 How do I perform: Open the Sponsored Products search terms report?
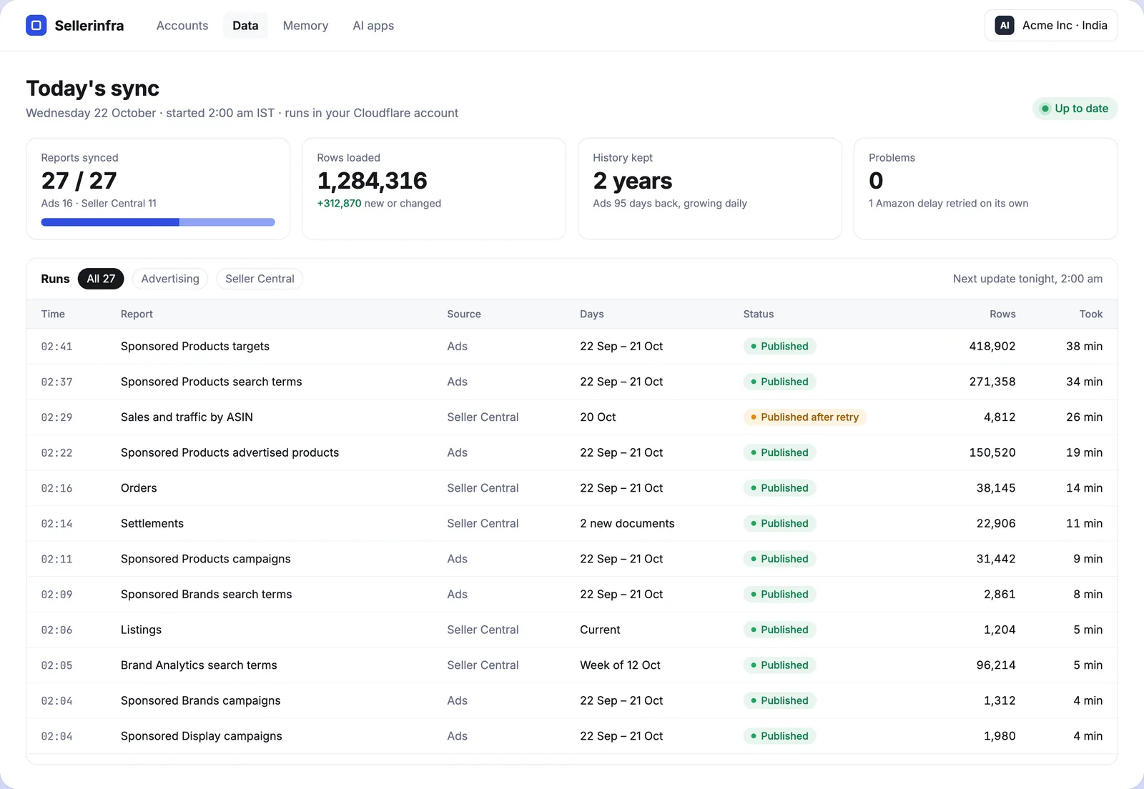coord(572,382)
